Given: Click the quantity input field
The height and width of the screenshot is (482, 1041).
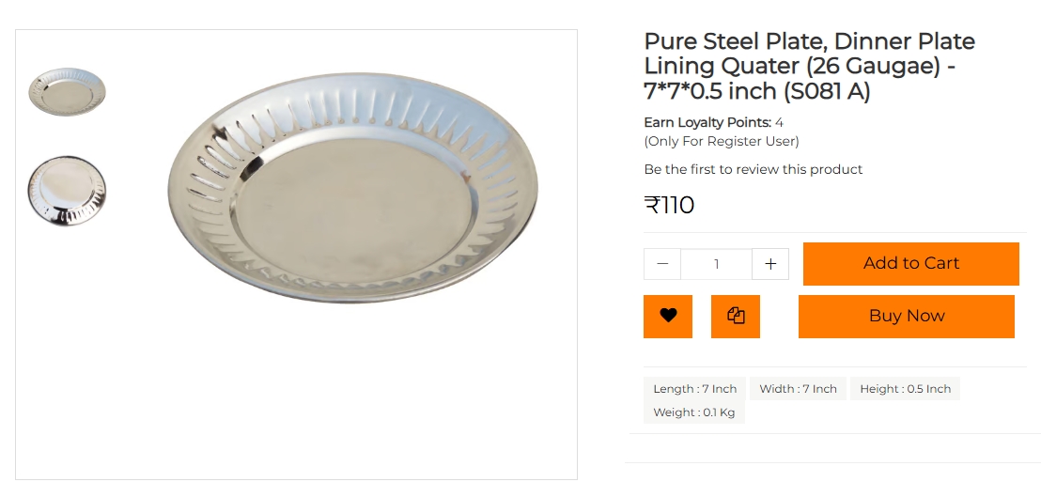Looking at the screenshot, I should (x=716, y=264).
